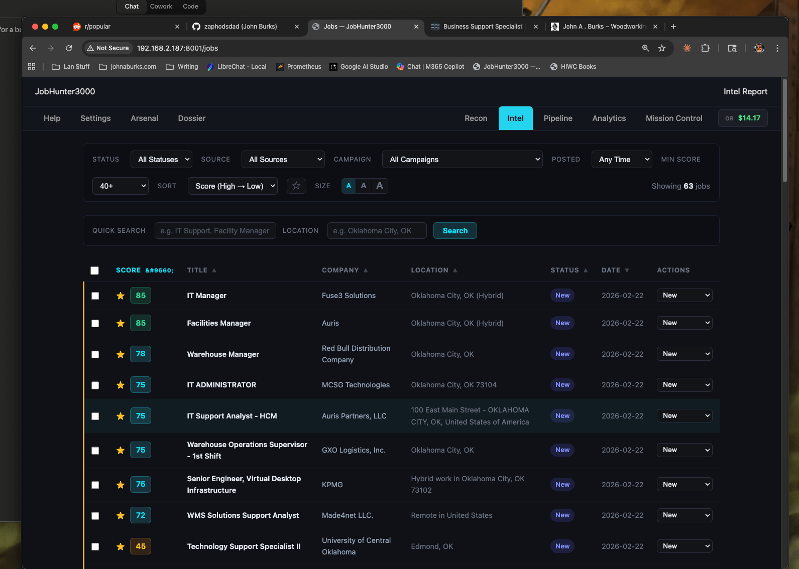Image resolution: width=799 pixels, height=569 pixels.
Task: Open Chrome extensions puzzle icon
Action: coord(705,48)
